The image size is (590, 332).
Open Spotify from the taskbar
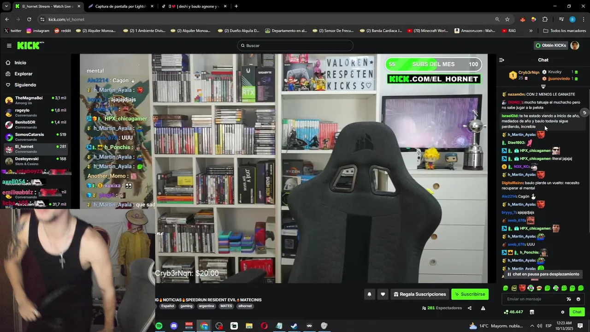click(159, 326)
